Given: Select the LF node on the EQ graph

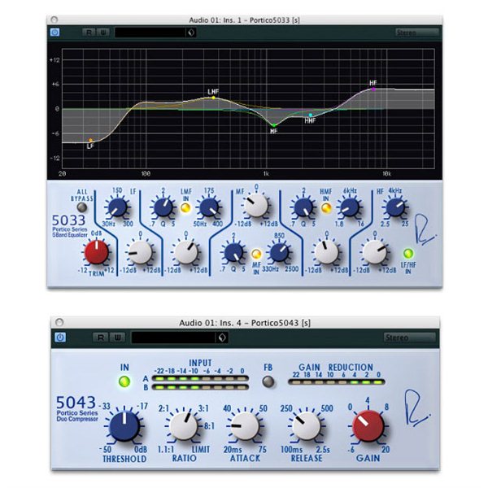Looking at the screenshot, I should (89, 139).
